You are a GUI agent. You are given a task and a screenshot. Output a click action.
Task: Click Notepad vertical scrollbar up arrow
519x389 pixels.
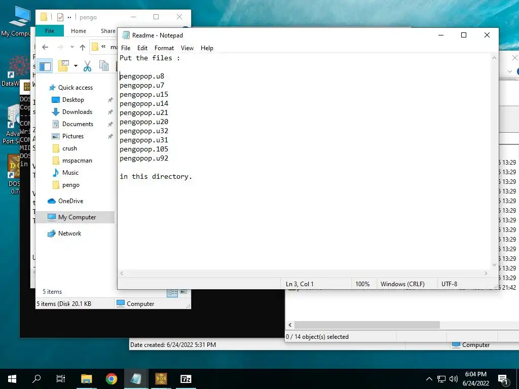pos(494,58)
